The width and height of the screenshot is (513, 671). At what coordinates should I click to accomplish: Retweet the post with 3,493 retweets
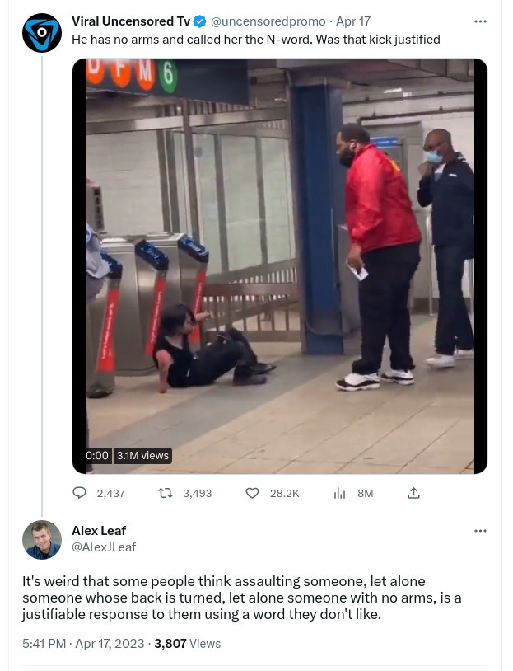click(165, 493)
